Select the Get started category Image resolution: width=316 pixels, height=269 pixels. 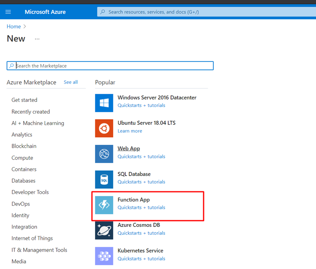24,100
